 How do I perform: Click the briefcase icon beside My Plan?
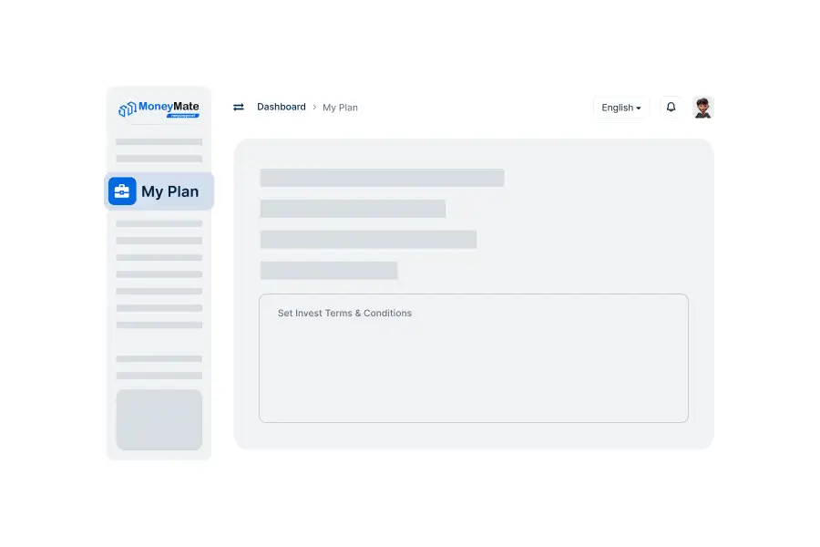click(x=122, y=191)
